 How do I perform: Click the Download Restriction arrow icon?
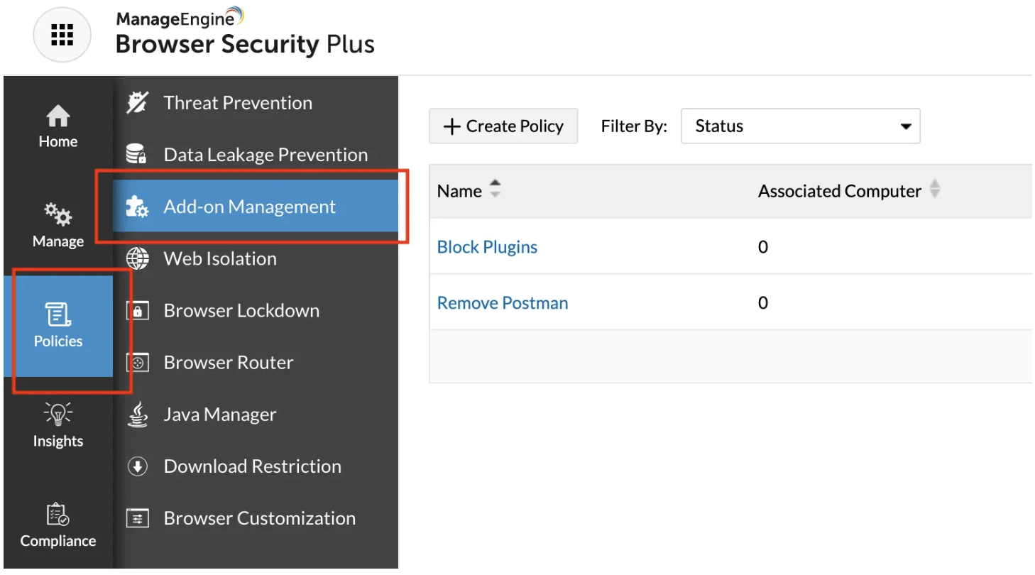pyautogui.click(x=137, y=466)
